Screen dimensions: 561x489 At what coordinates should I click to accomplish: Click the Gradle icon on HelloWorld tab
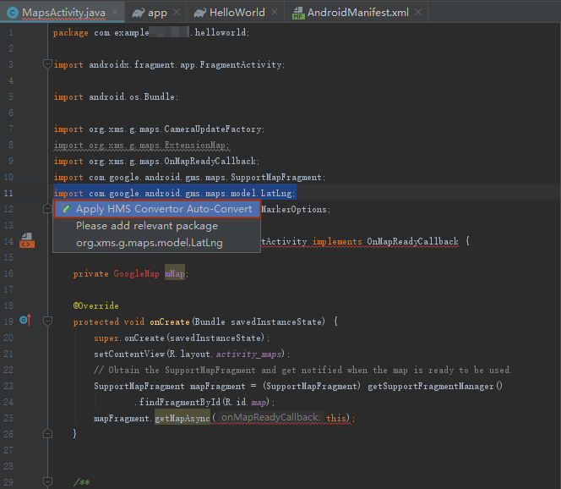coord(200,13)
